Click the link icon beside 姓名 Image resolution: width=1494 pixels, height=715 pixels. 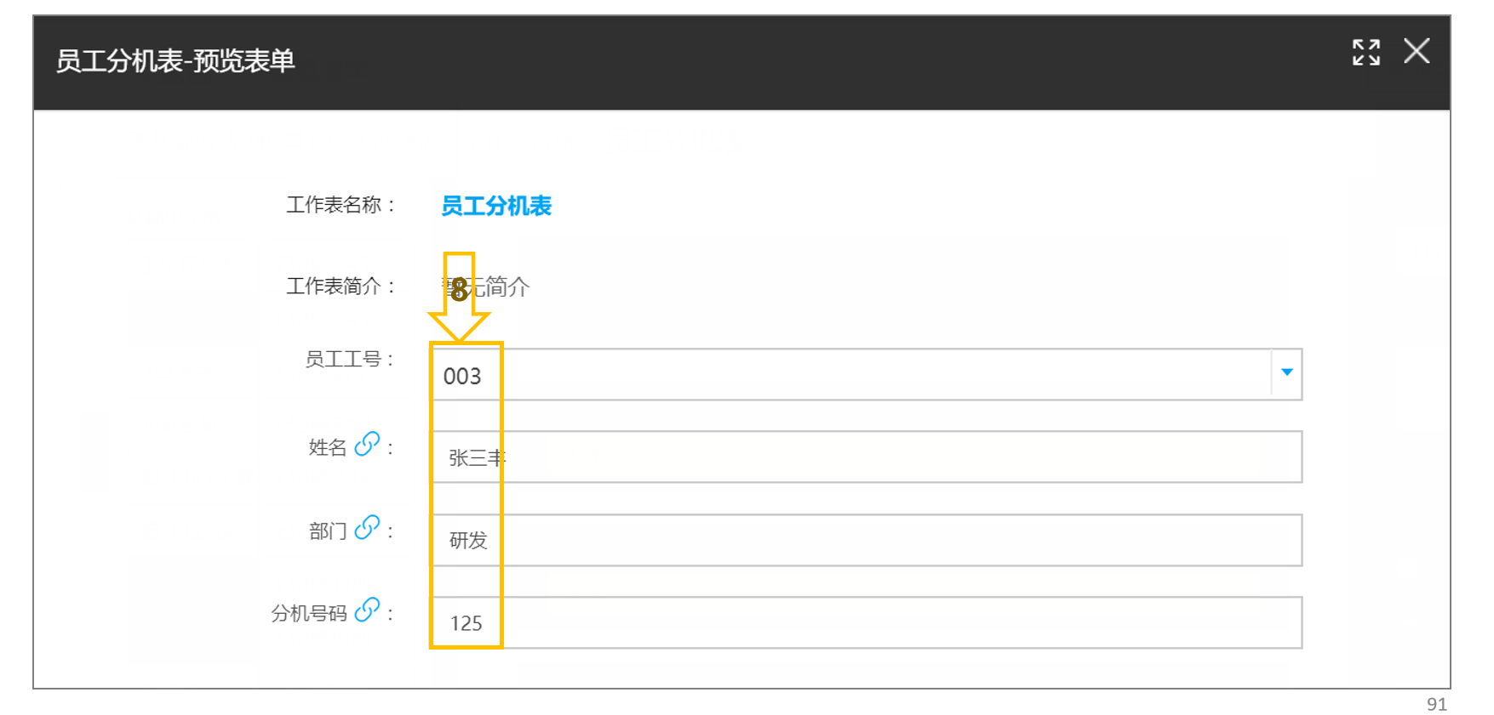click(x=367, y=444)
